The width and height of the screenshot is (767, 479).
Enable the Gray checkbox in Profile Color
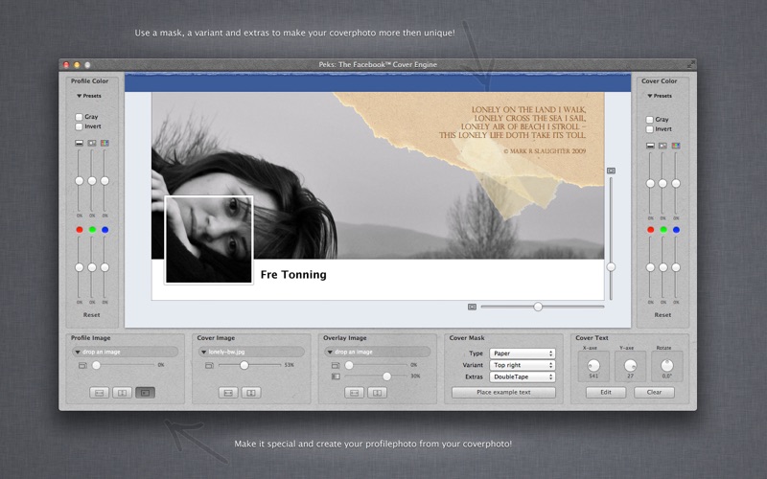[x=80, y=117]
